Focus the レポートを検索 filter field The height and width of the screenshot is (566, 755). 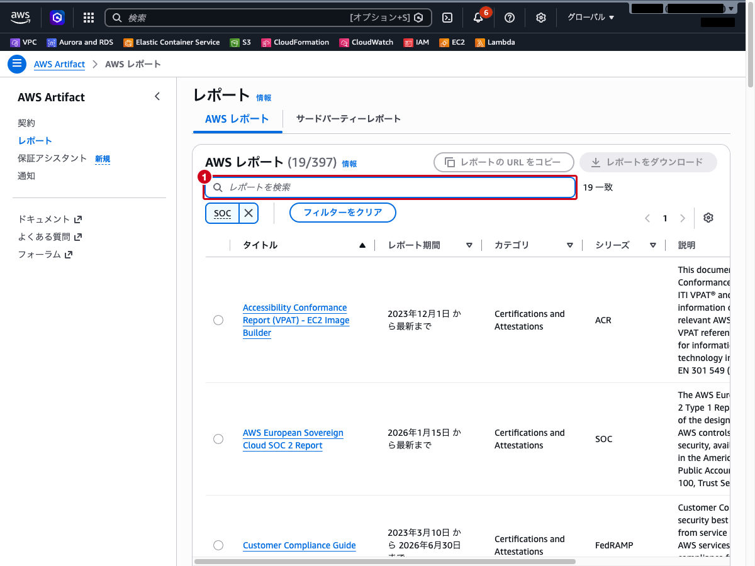point(390,187)
